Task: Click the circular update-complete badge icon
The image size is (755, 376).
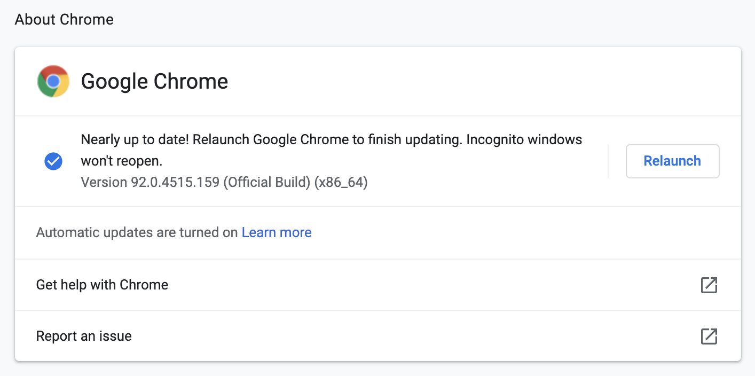Action: tap(53, 161)
